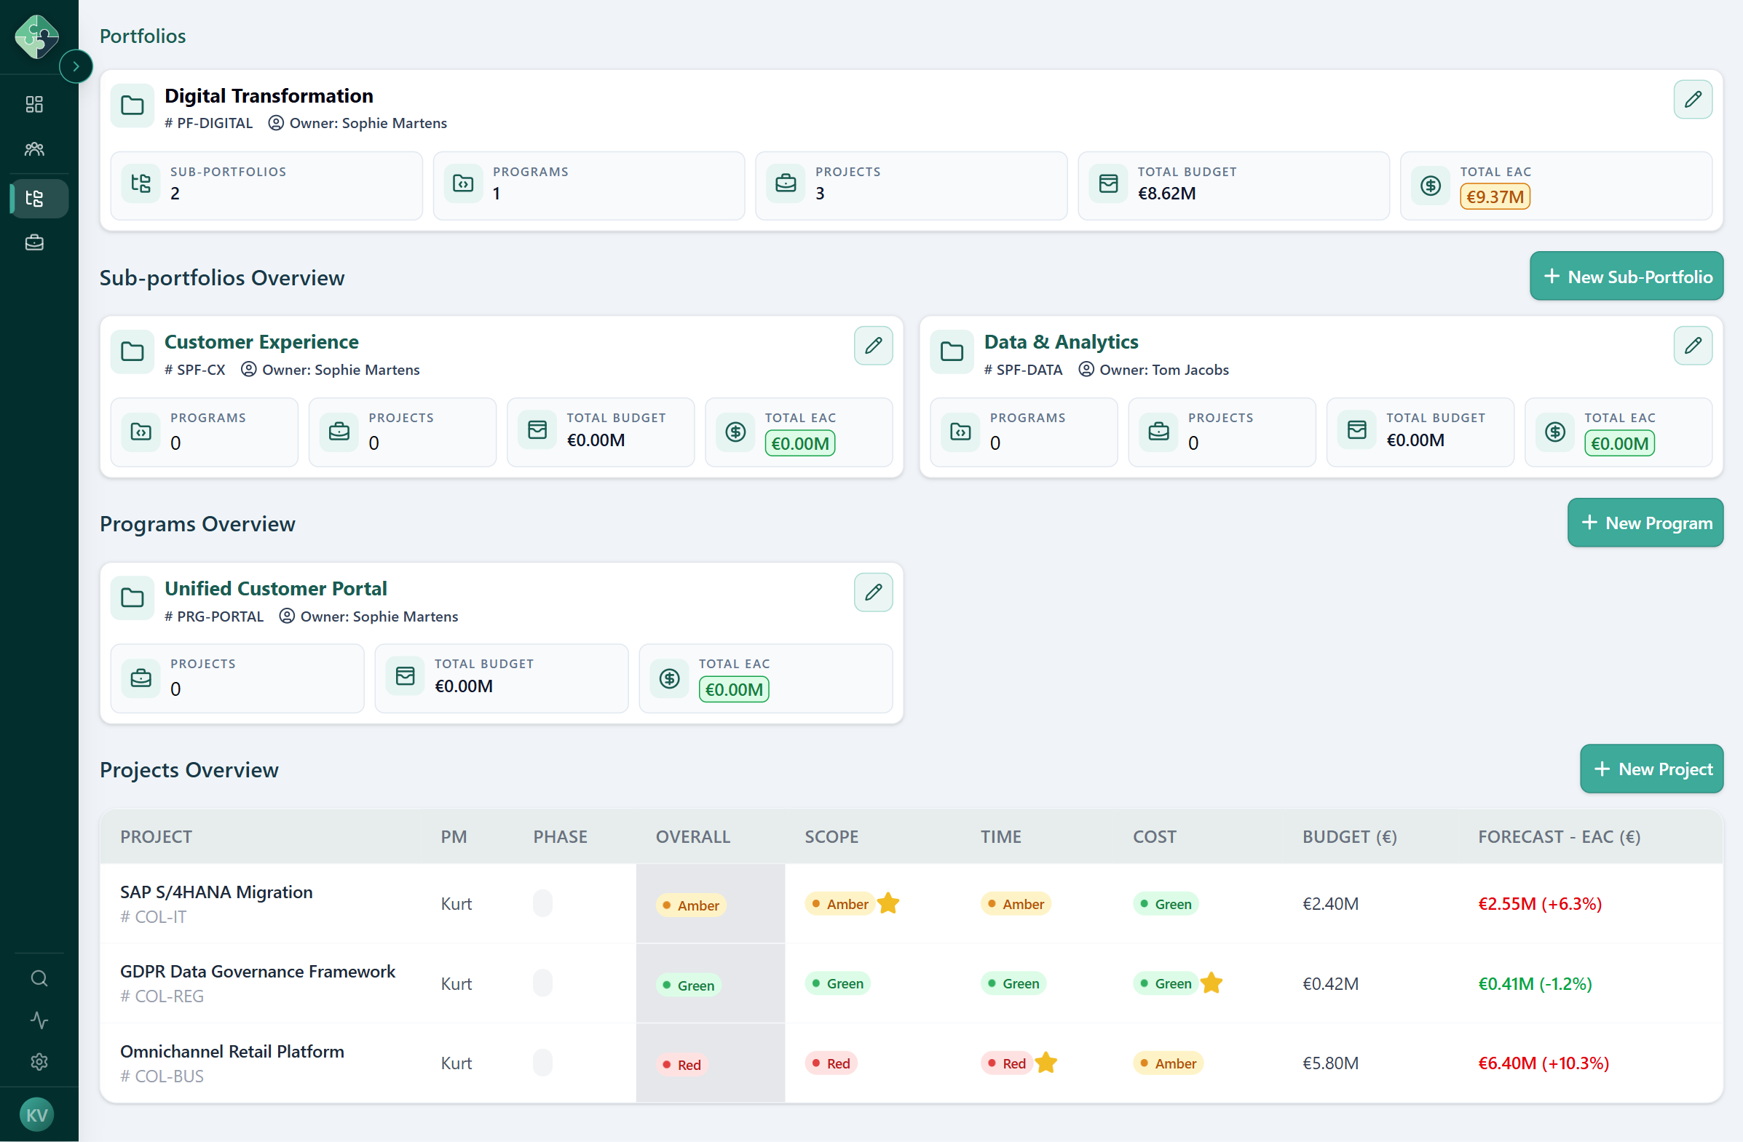1743x1142 pixels.
Task: Edit the Data & Analytics sub-portfolio
Action: [x=1693, y=346]
